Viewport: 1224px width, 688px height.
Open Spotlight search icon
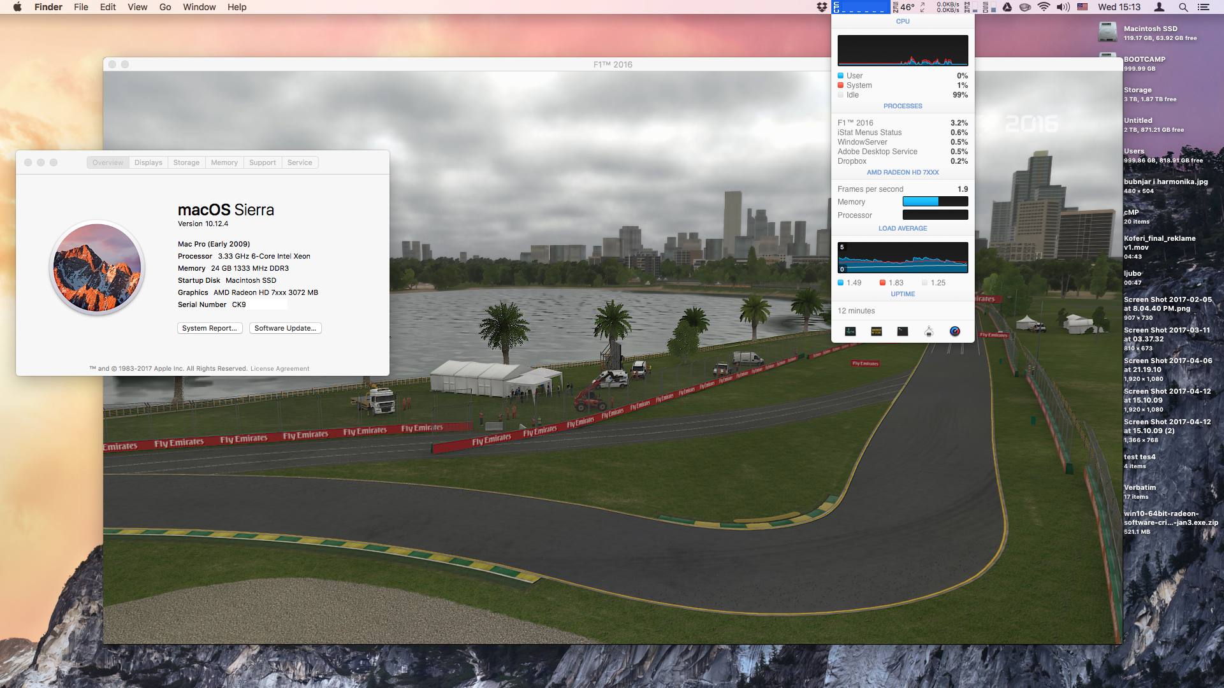point(1183,7)
